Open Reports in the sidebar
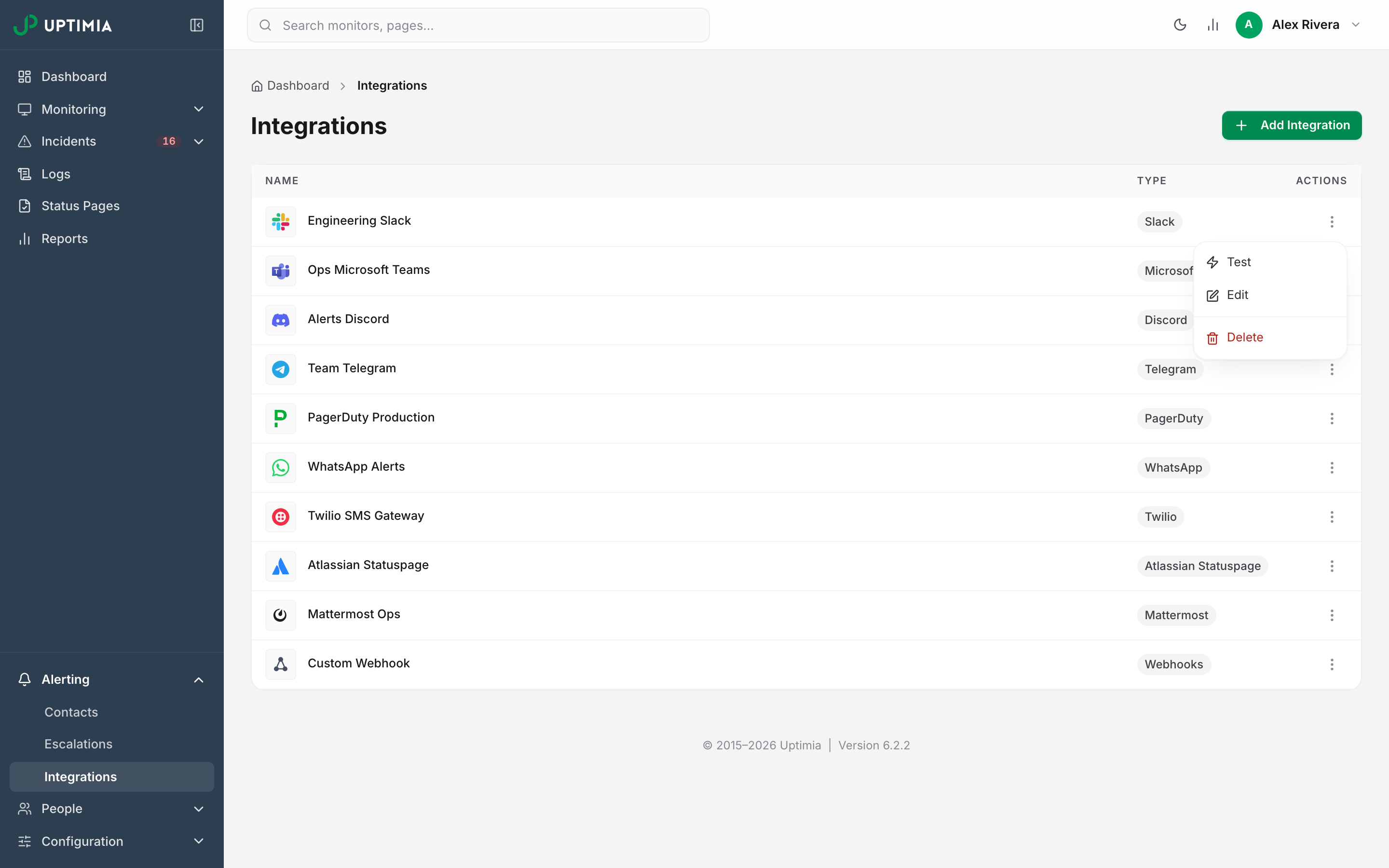Viewport: 1389px width, 868px height. tap(111, 239)
